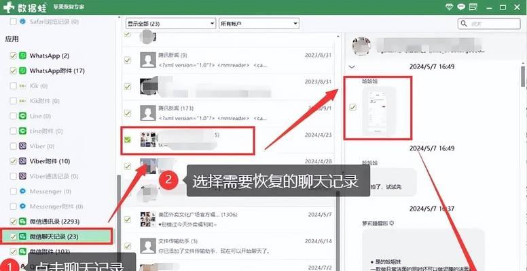The image size is (527, 271).
Task: Open the chat feedback bubble icon
Action: click(461, 7)
